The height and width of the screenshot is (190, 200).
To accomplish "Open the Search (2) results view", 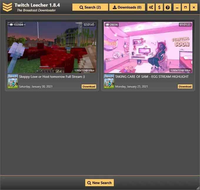I will [90, 7].
